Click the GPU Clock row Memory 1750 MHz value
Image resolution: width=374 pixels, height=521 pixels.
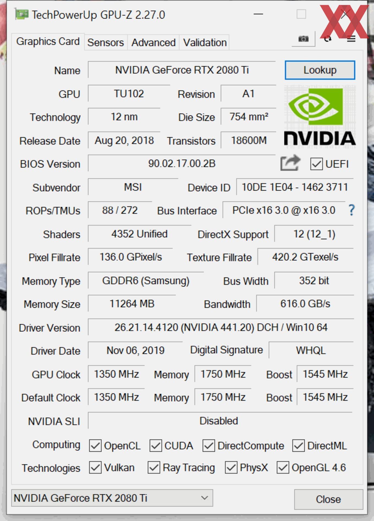click(223, 374)
